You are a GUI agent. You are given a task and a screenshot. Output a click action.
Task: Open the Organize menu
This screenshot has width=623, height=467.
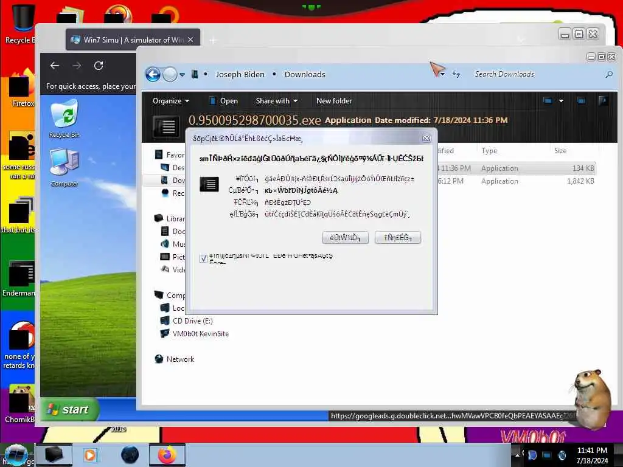tap(171, 101)
